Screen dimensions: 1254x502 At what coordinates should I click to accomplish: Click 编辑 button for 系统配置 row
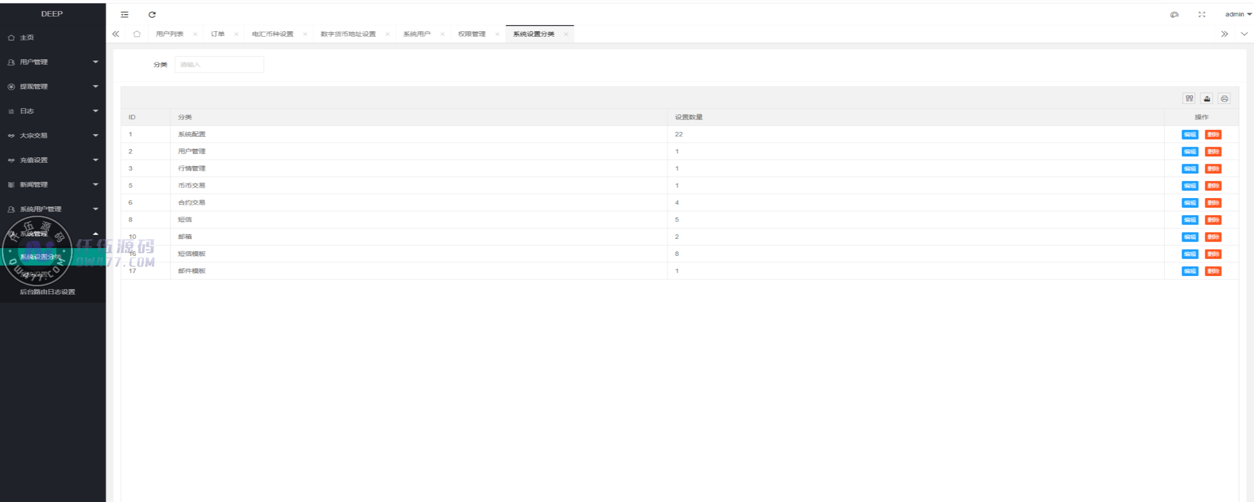coord(1189,134)
